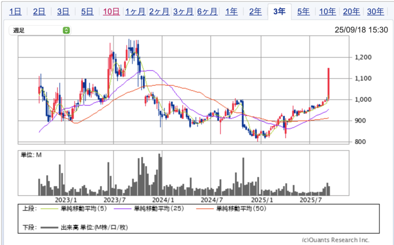
Task: Click the 下段: legend label
Action: tap(29, 227)
